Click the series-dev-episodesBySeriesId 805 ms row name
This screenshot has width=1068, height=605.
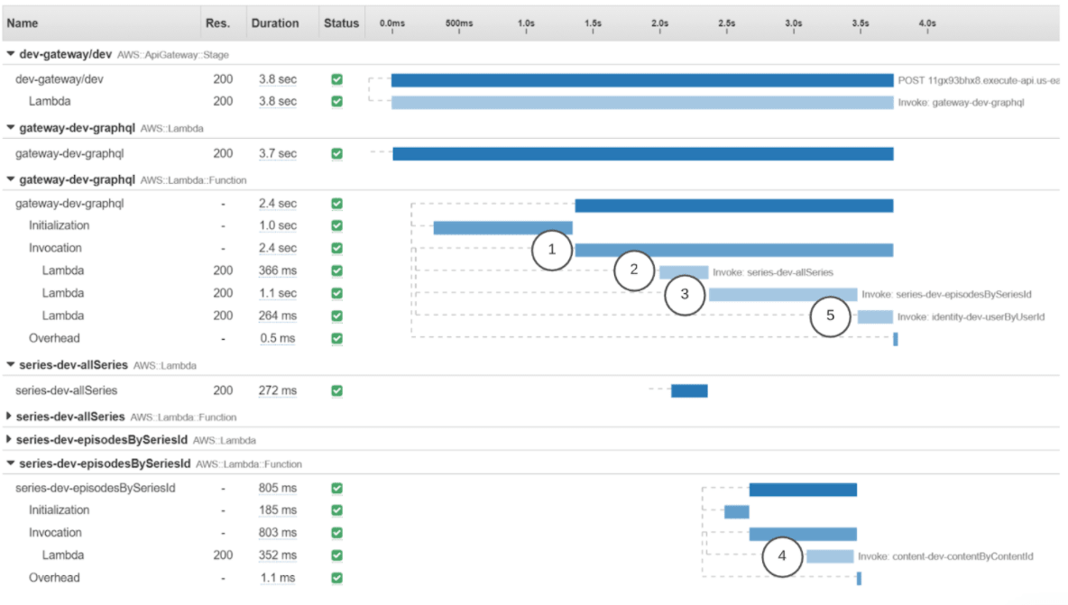96,488
